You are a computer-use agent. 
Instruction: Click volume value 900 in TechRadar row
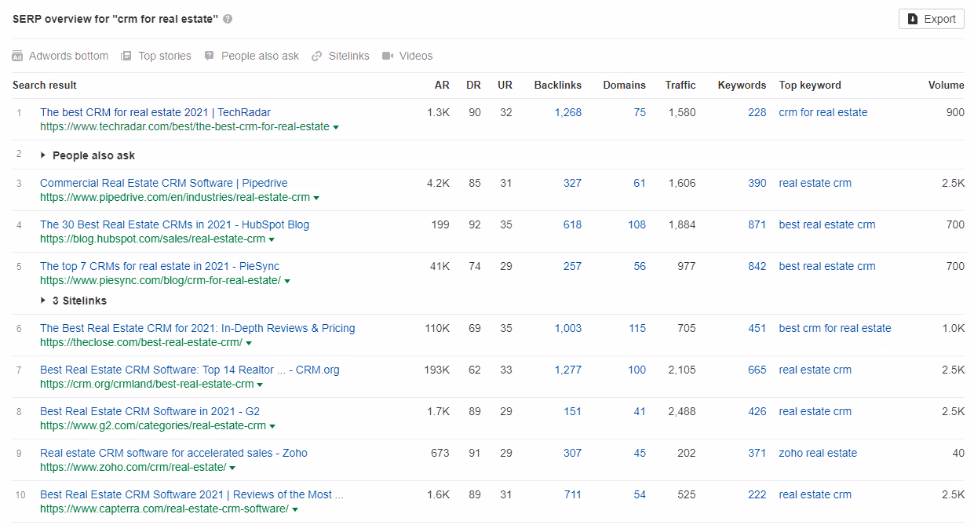tap(955, 112)
